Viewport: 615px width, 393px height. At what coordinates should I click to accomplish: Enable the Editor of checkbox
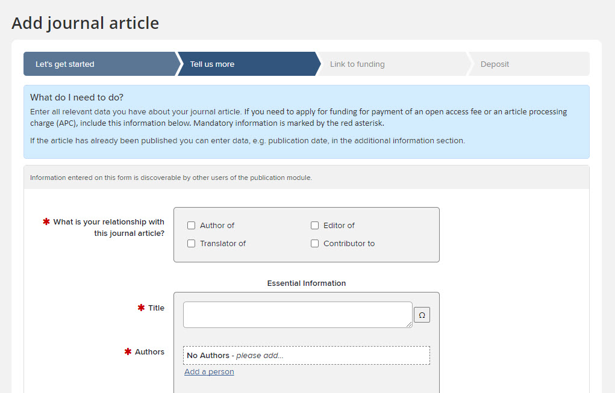(x=314, y=226)
